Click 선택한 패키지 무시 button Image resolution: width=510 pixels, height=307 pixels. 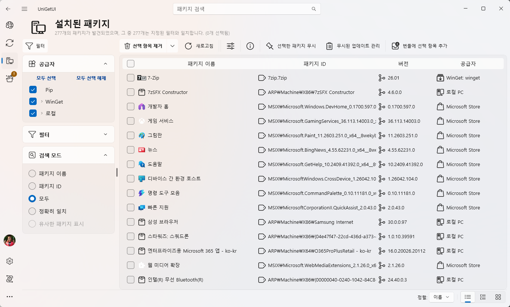tap(291, 46)
